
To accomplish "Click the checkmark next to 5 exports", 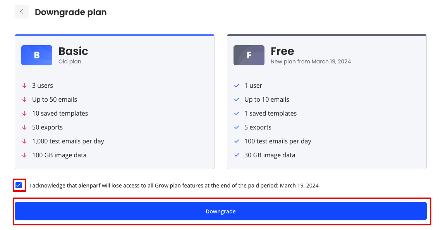I will pos(237,127).
